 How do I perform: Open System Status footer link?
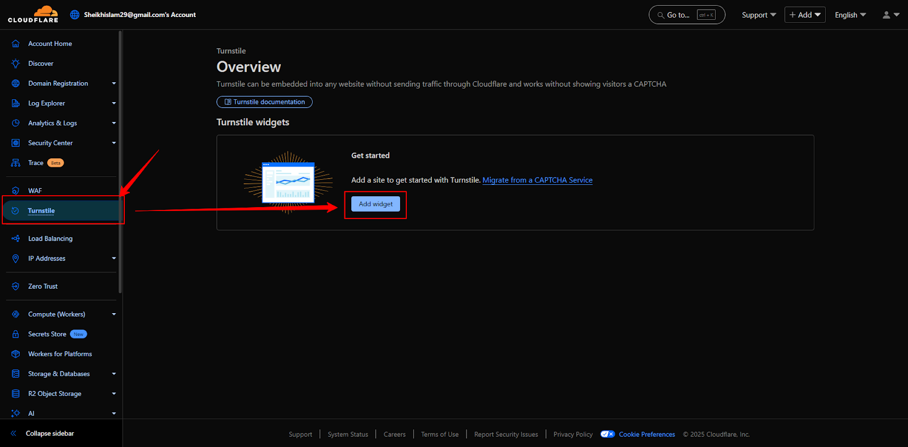point(348,435)
